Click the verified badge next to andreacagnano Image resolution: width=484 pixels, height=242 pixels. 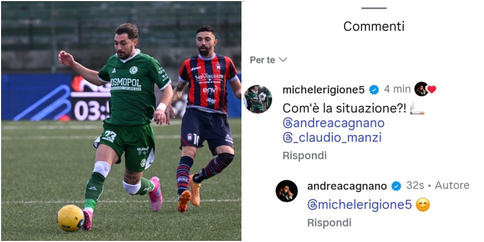[396, 186]
